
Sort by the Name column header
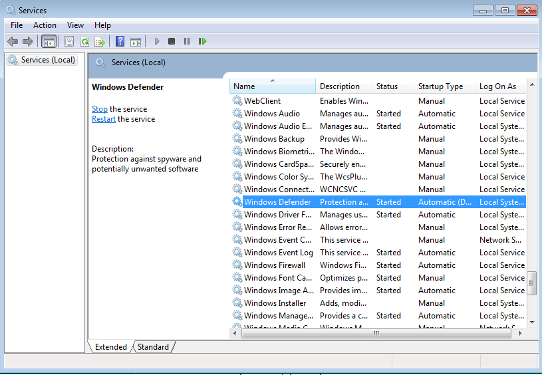[273, 86]
